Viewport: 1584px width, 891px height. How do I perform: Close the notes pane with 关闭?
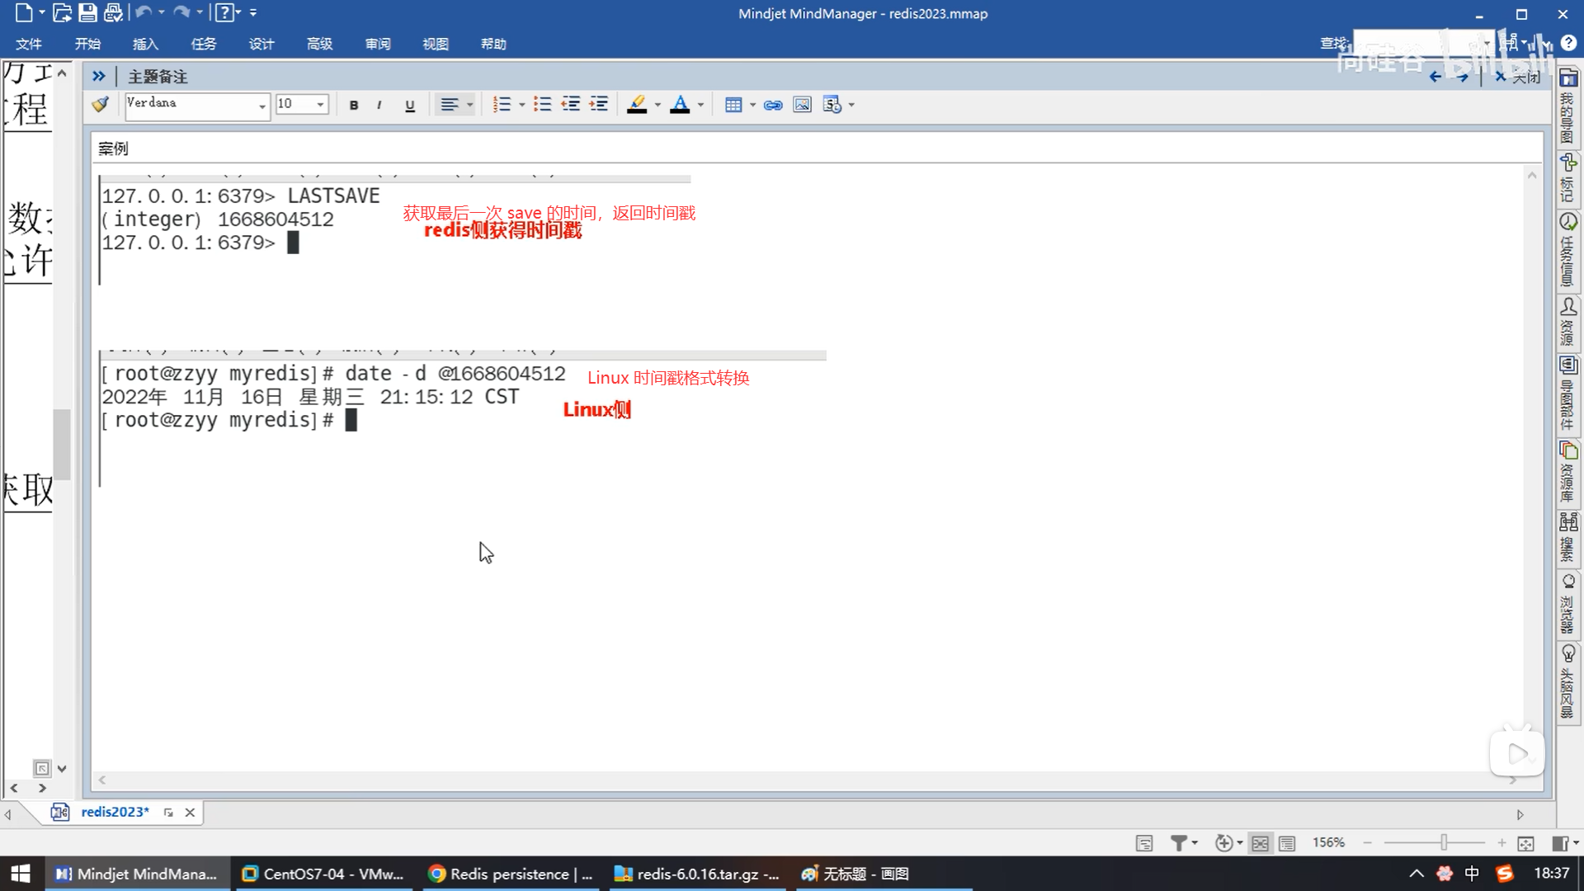(1519, 77)
